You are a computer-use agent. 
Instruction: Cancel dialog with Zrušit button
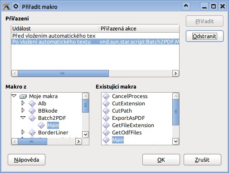pos(202,160)
